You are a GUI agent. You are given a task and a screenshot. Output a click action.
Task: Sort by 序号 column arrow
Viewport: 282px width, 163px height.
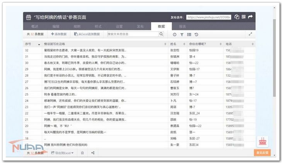pos(39,44)
